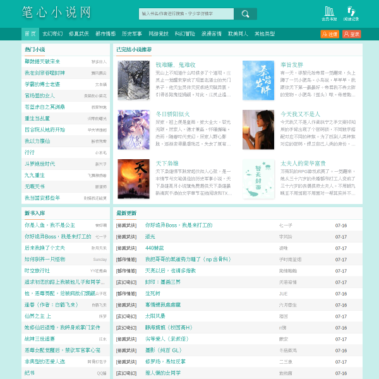379x379 pixels.
Task: Open the title link 今天我又不是人
Action: (x=300, y=114)
